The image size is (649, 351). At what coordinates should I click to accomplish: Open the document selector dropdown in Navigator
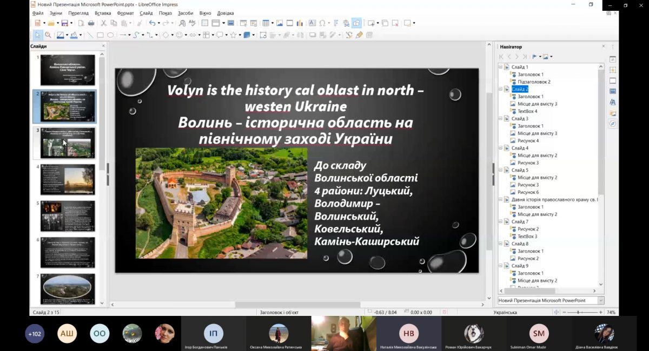point(601,300)
